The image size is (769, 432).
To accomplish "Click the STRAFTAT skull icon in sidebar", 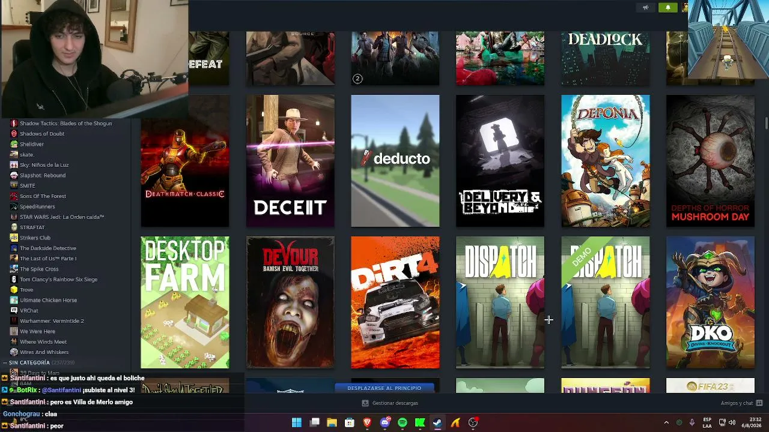I will [14, 227].
